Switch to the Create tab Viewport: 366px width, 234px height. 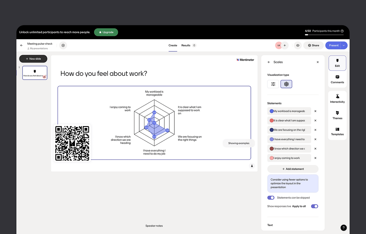(x=173, y=45)
